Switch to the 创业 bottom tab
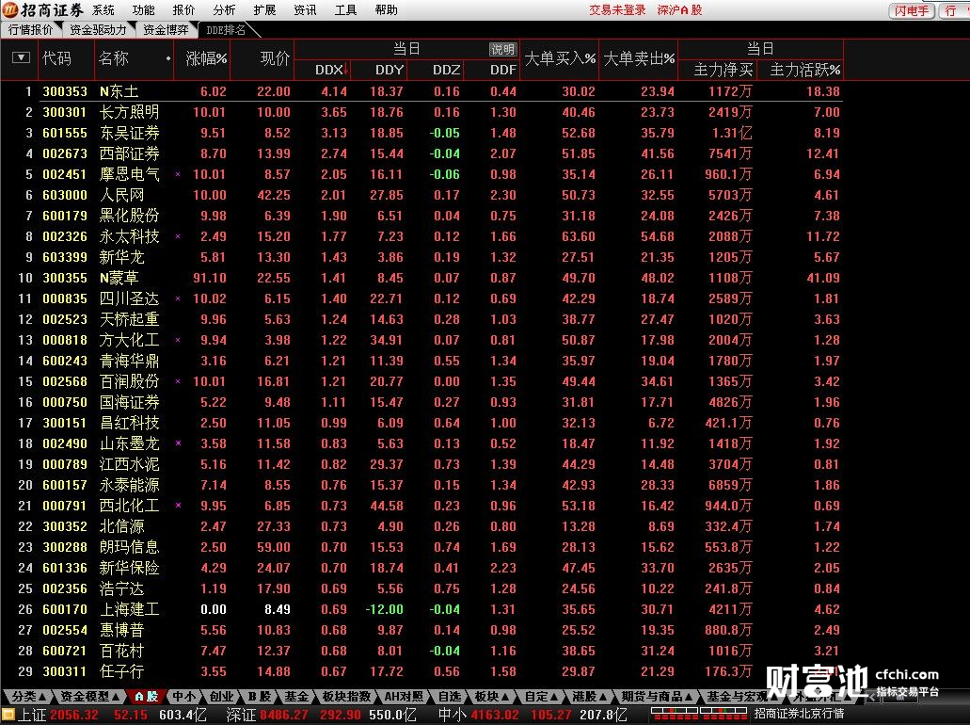 tap(221, 697)
